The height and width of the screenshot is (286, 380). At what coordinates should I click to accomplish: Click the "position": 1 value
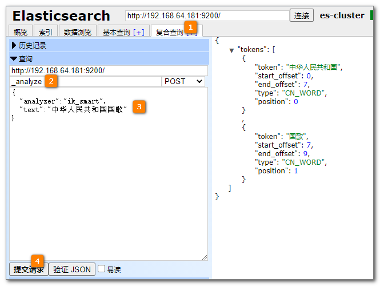pyautogui.click(x=296, y=171)
